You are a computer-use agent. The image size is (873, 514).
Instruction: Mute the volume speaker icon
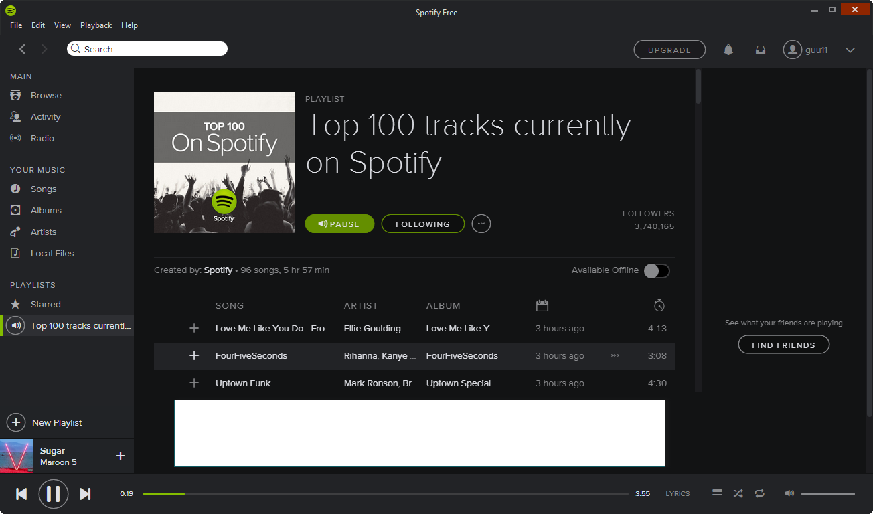(x=789, y=494)
